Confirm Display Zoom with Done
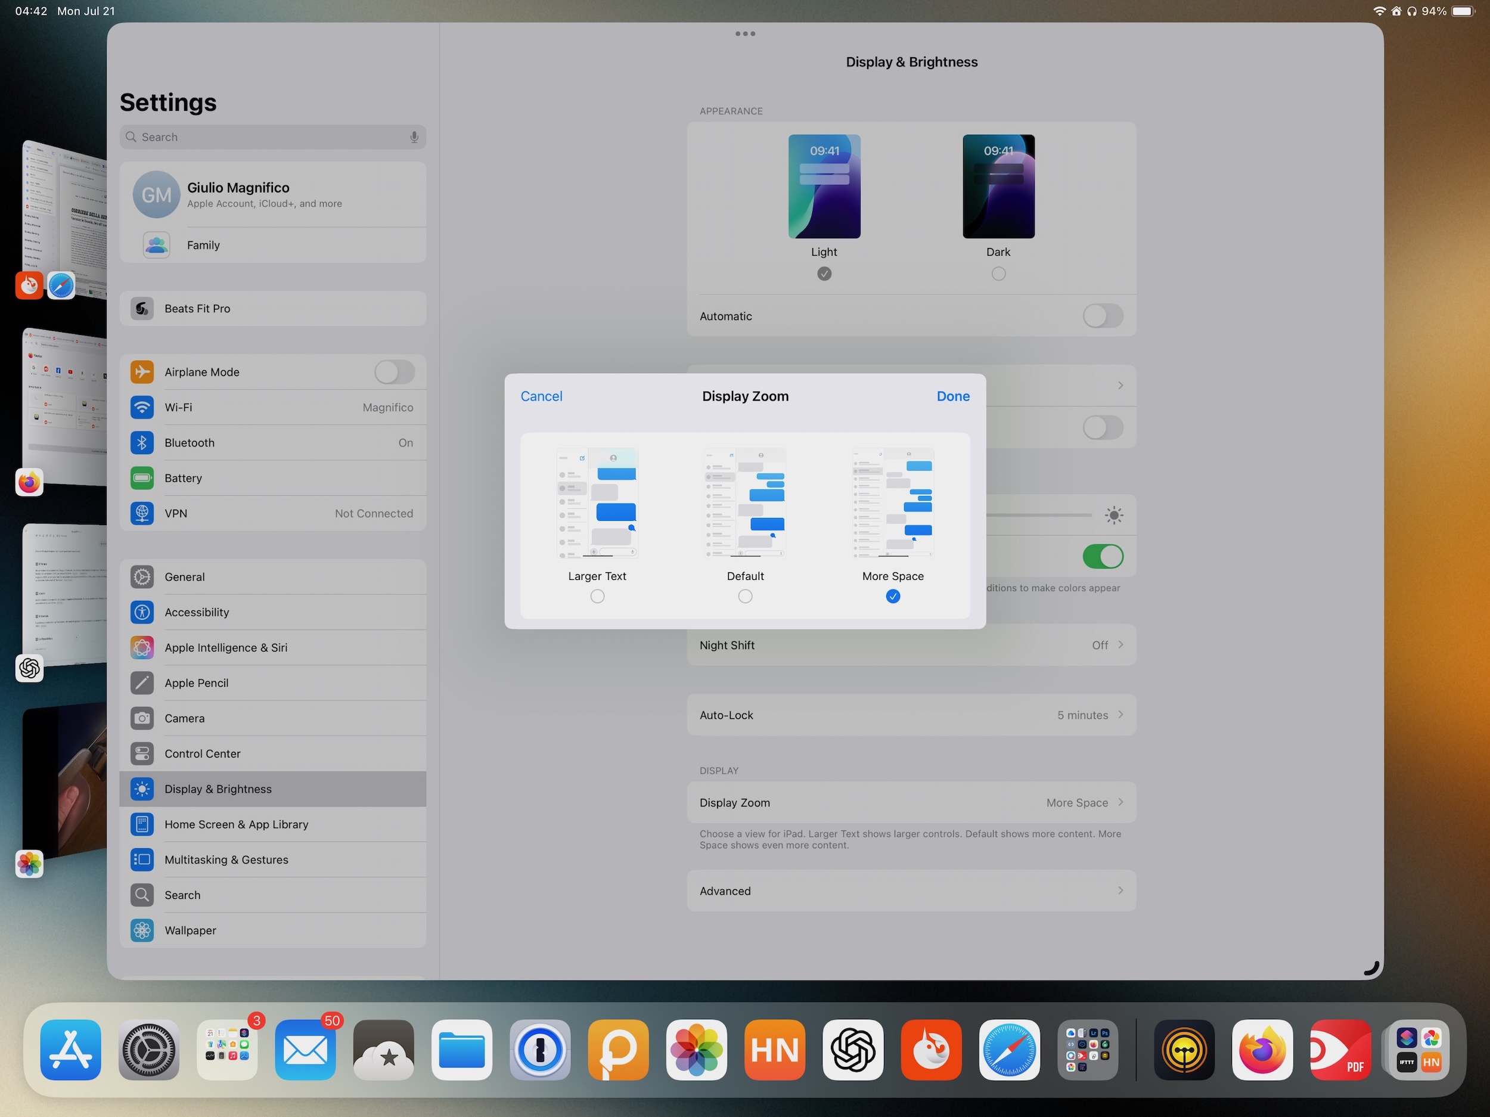 (953, 396)
